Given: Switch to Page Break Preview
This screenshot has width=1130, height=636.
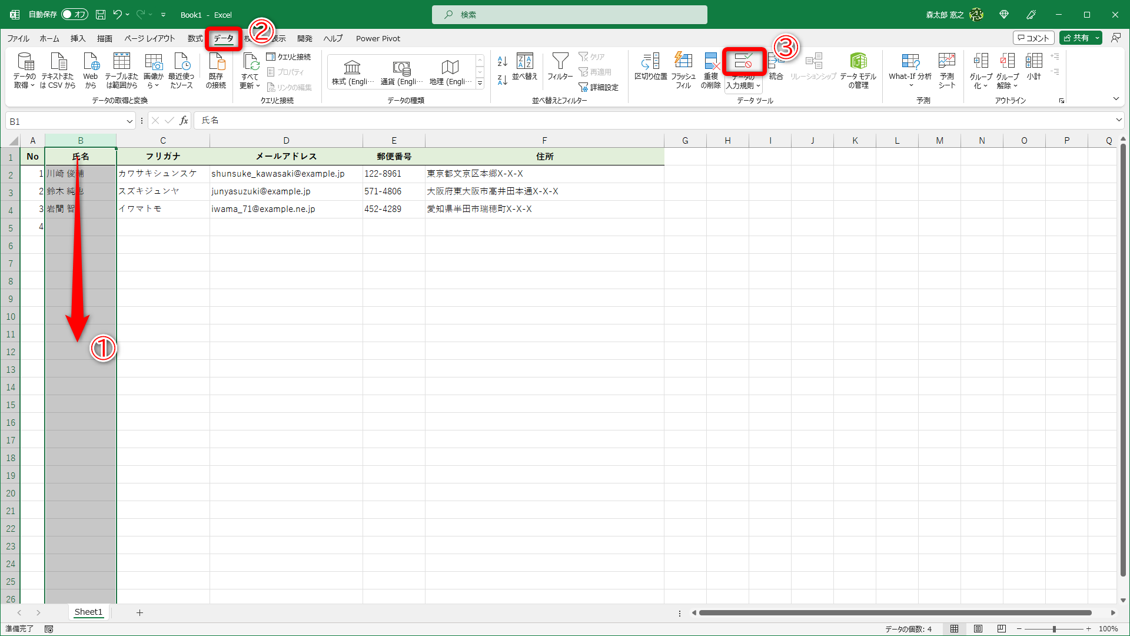Looking at the screenshot, I should (x=1002, y=629).
